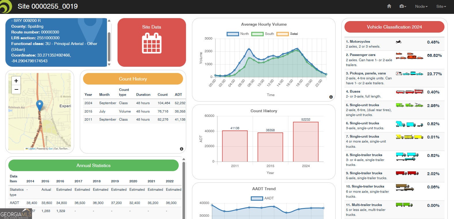Click the Site Data calendar icon

click(x=152, y=43)
